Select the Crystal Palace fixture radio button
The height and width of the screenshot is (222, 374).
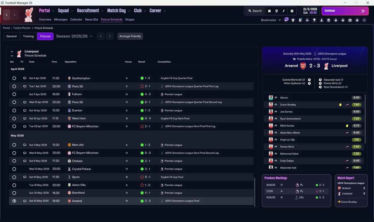point(14,169)
